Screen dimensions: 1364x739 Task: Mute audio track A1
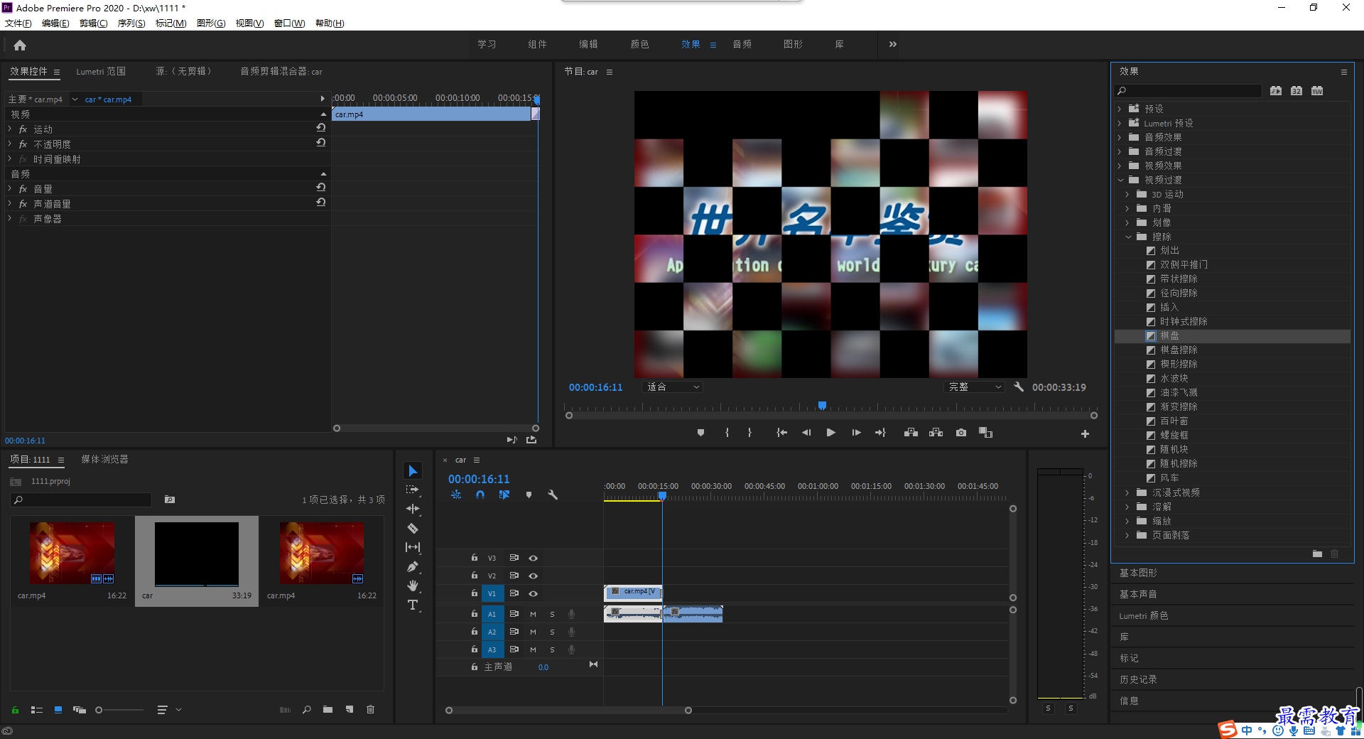click(x=533, y=614)
